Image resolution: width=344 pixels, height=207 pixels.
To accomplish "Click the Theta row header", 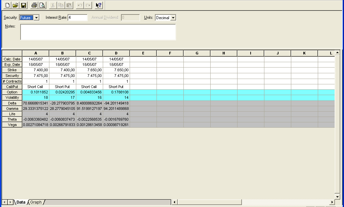I will tap(12, 119).
